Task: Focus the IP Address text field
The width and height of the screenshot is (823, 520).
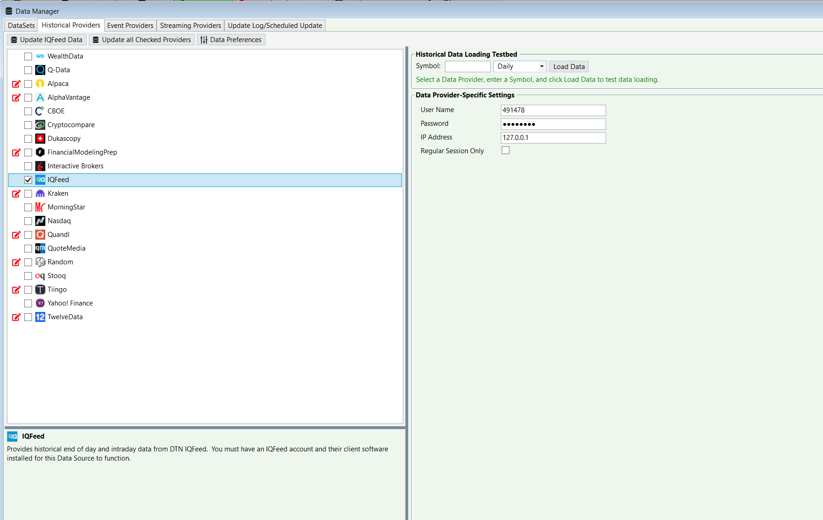Action: point(552,138)
